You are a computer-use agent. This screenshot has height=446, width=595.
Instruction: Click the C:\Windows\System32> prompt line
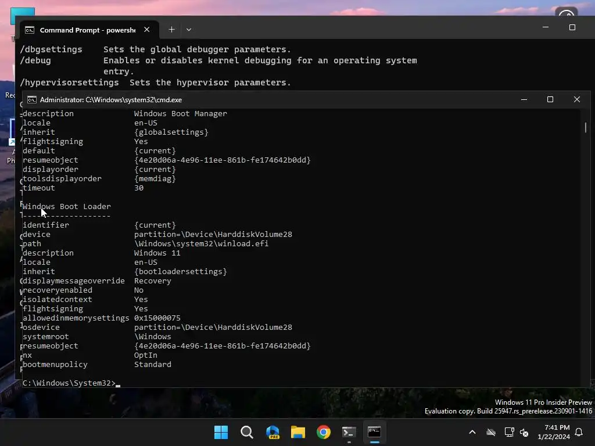(69, 383)
